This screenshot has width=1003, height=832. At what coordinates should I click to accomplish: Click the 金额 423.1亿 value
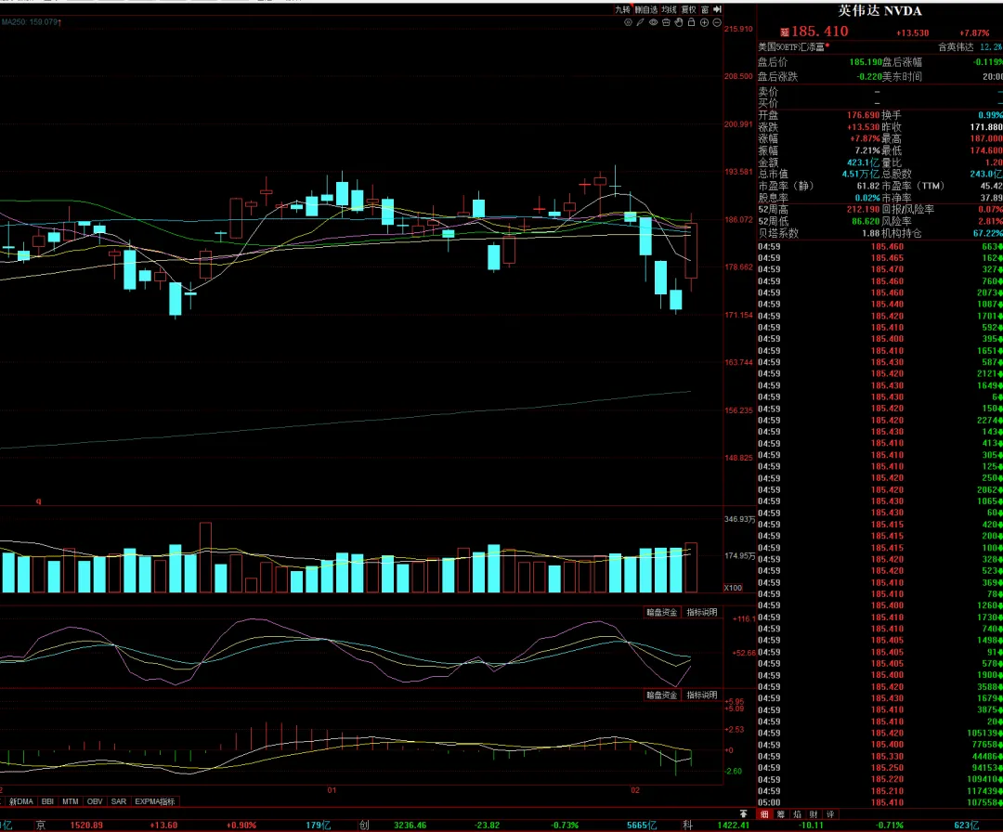(864, 162)
